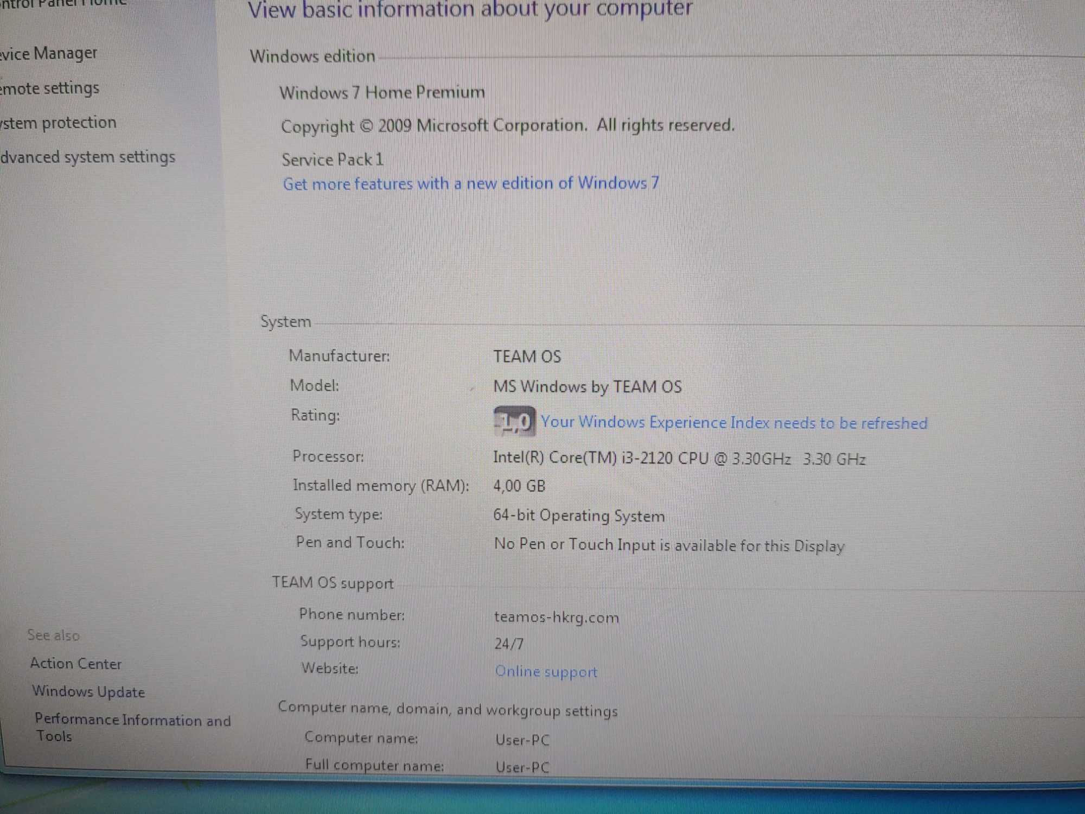
Task: Click the 'System type:' label
Action: tap(339, 514)
